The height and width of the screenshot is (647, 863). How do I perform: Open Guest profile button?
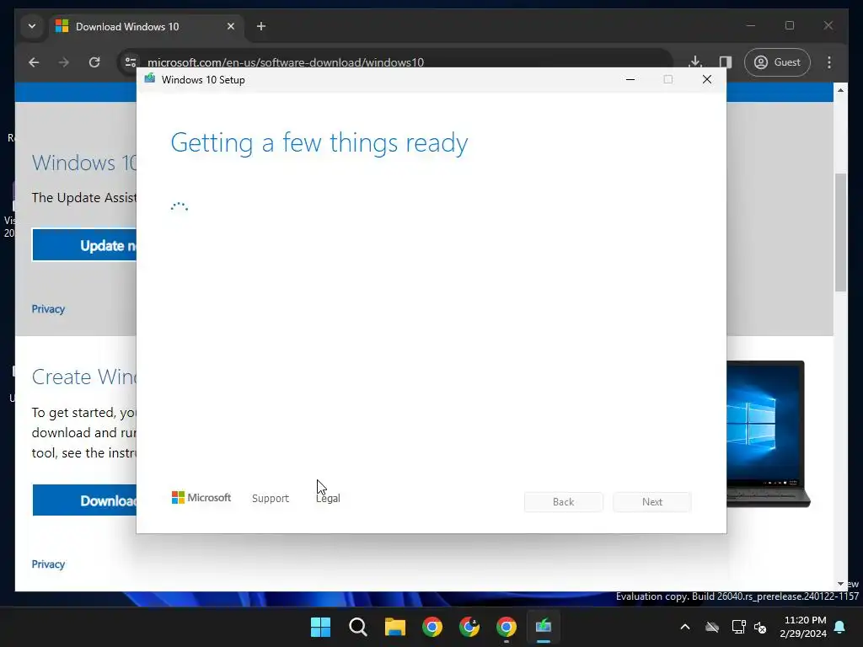(777, 62)
